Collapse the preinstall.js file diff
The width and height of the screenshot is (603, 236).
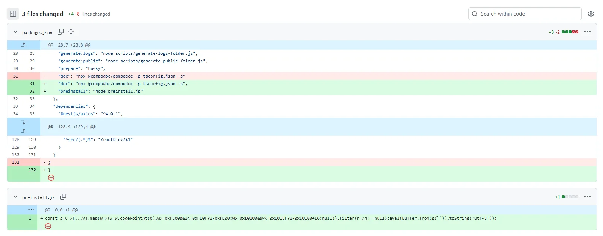pos(16,197)
